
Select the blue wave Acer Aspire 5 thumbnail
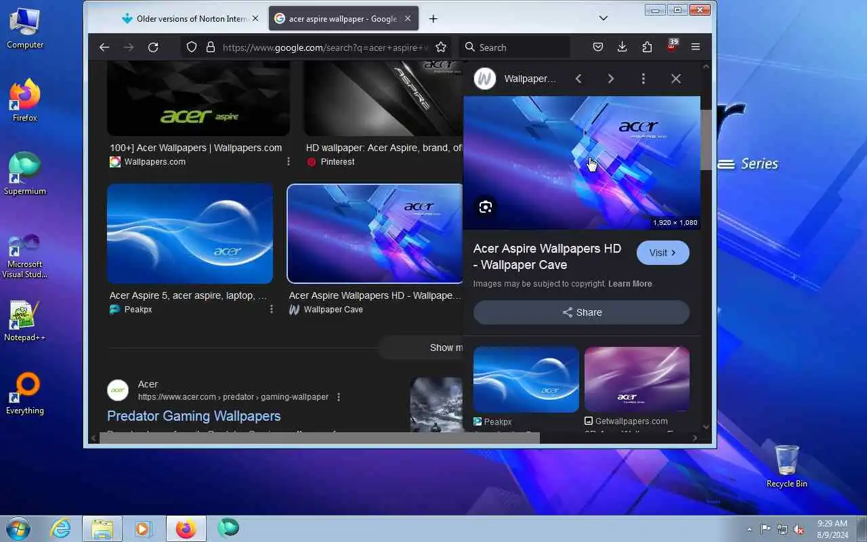[x=190, y=234]
